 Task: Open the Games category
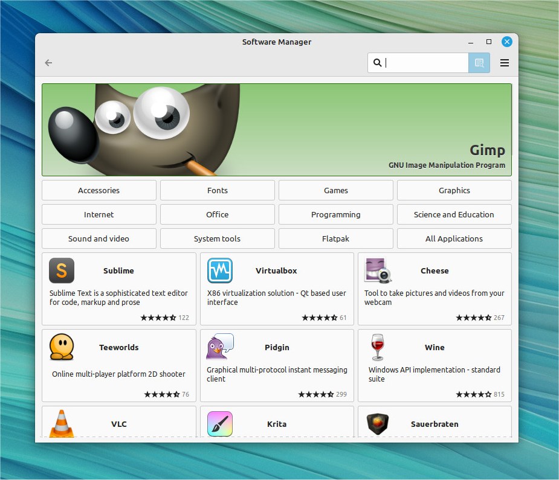[336, 190]
